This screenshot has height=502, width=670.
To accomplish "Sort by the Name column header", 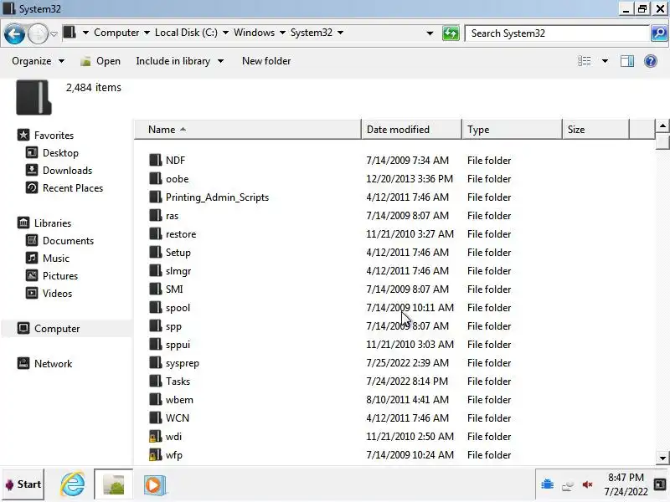I will coord(248,130).
